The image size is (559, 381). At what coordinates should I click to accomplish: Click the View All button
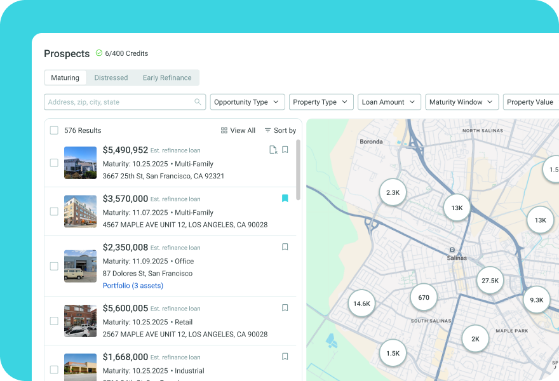238,130
